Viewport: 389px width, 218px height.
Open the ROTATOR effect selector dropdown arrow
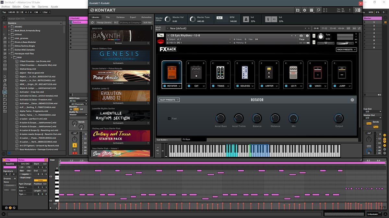(179, 86)
